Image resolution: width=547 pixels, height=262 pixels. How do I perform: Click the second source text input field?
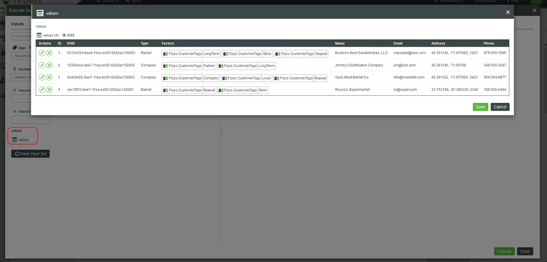pos(31,120)
